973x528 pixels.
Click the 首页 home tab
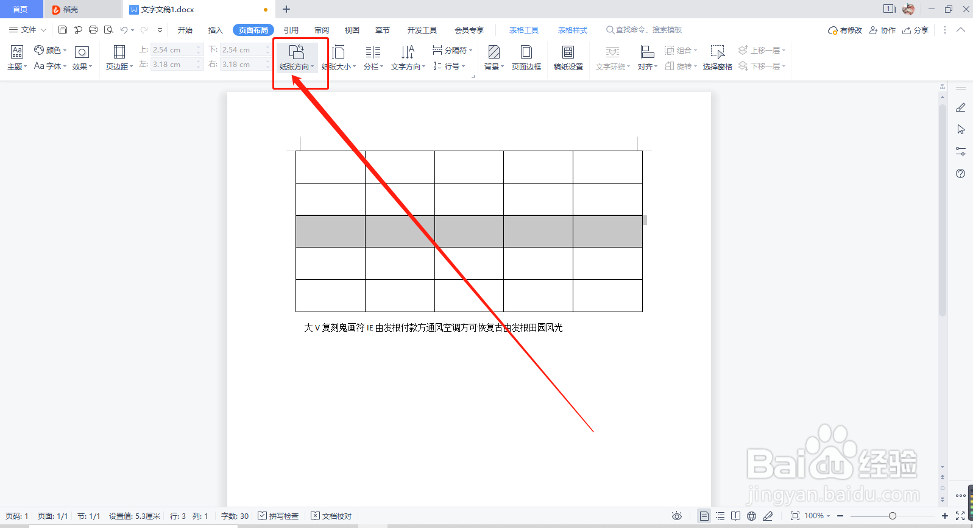tap(21, 9)
